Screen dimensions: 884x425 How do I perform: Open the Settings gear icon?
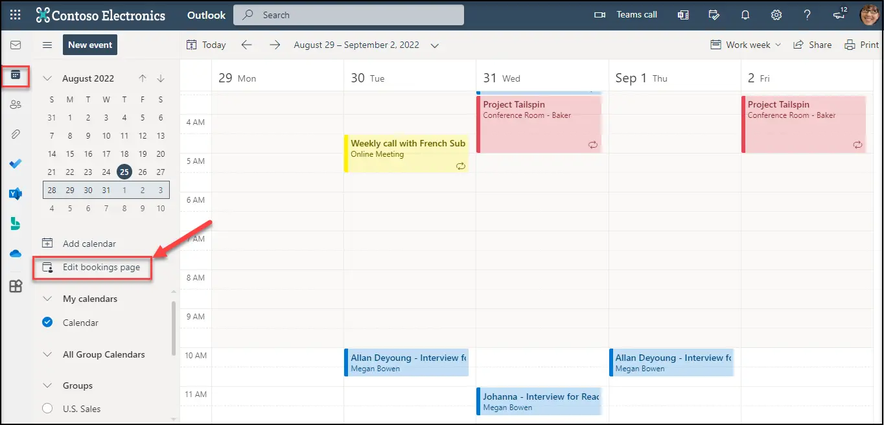coord(776,15)
